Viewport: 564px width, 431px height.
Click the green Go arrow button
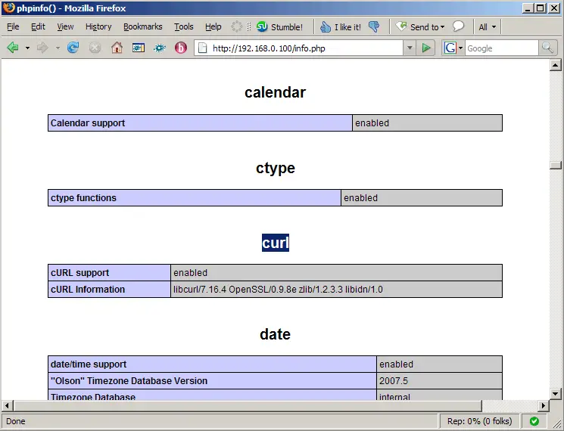(x=426, y=48)
